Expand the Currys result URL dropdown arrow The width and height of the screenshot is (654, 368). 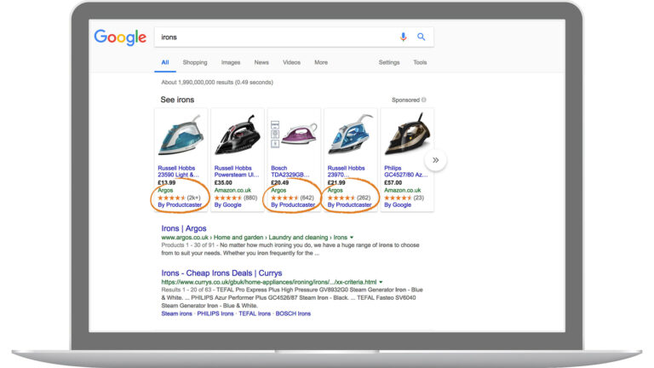[381, 282]
